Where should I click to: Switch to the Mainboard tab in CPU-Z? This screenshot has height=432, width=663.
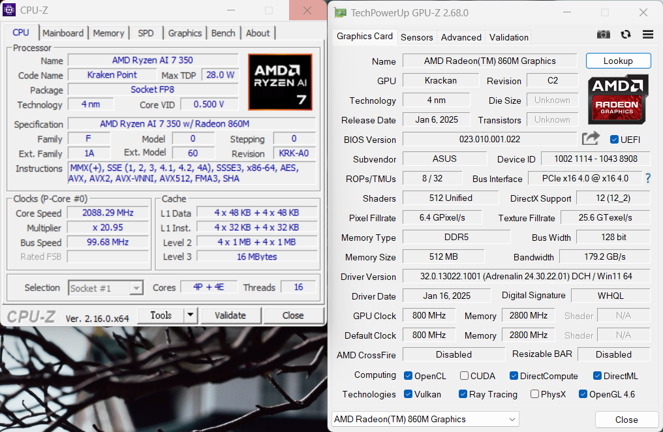pyautogui.click(x=63, y=33)
